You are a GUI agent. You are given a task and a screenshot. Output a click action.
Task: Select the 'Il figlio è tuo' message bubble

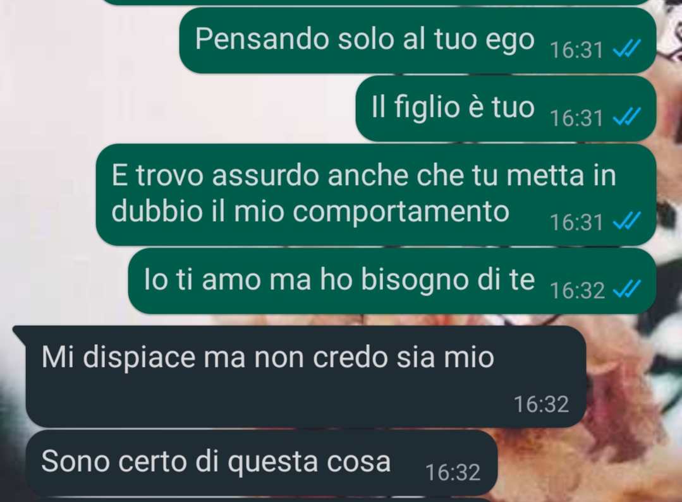506,108
